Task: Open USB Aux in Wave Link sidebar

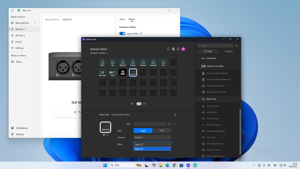Action: [24, 48]
